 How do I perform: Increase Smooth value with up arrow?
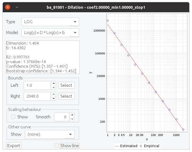72,115
